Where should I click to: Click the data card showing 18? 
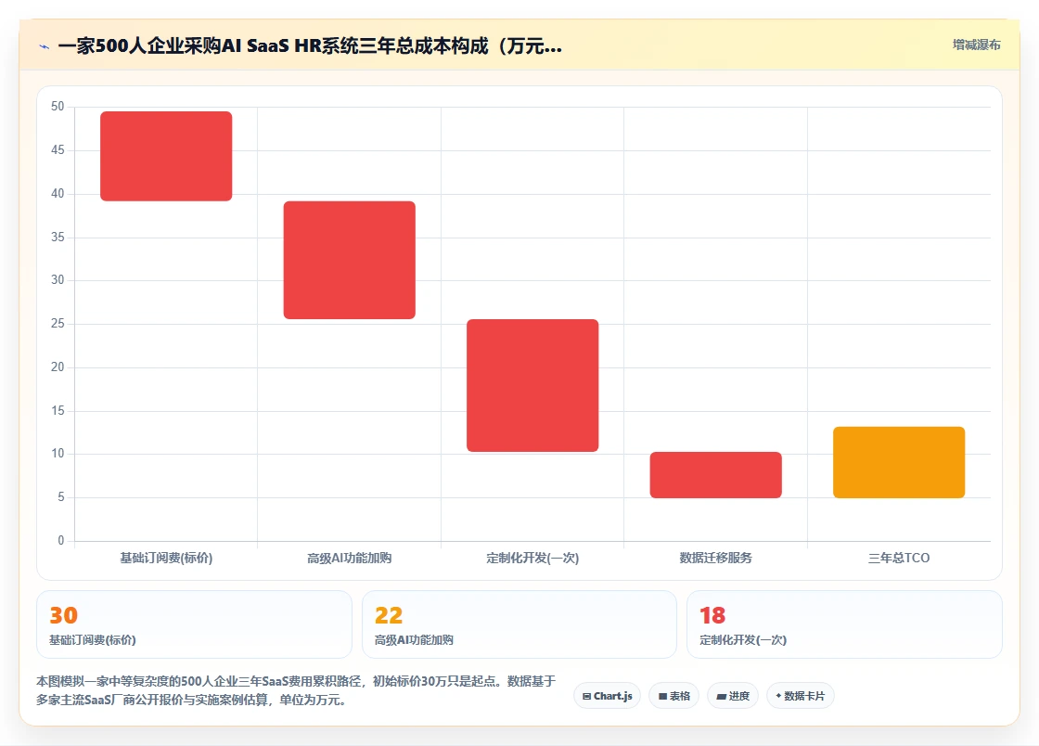(845, 624)
